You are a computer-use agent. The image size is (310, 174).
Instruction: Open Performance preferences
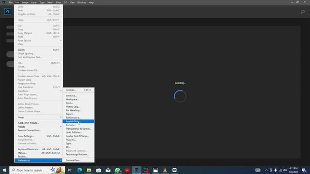(x=78, y=118)
